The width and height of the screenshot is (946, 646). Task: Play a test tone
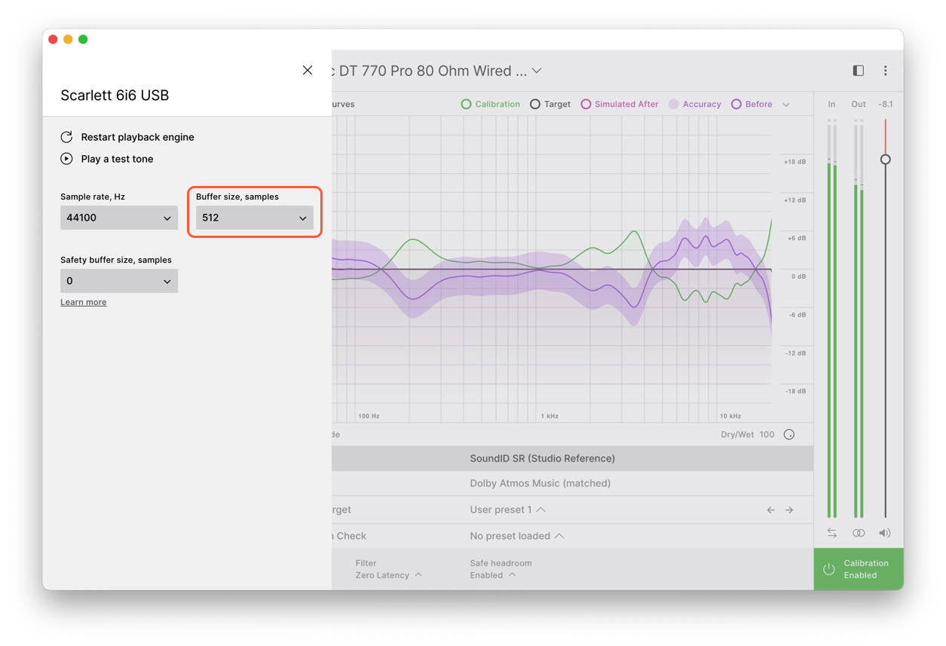tap(66, 159)
